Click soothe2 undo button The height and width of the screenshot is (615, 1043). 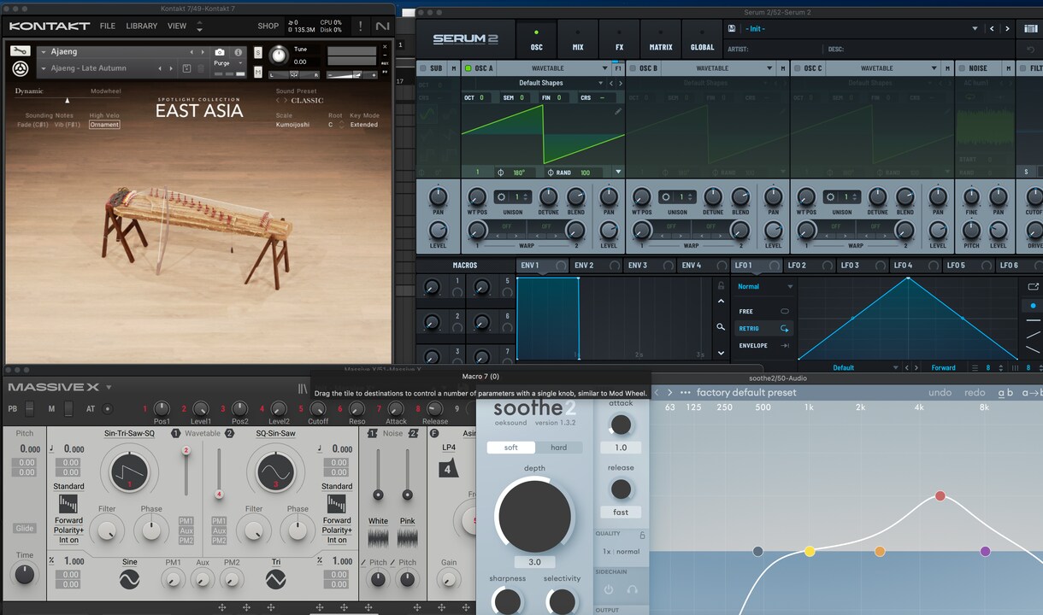[x=940, y=393]
